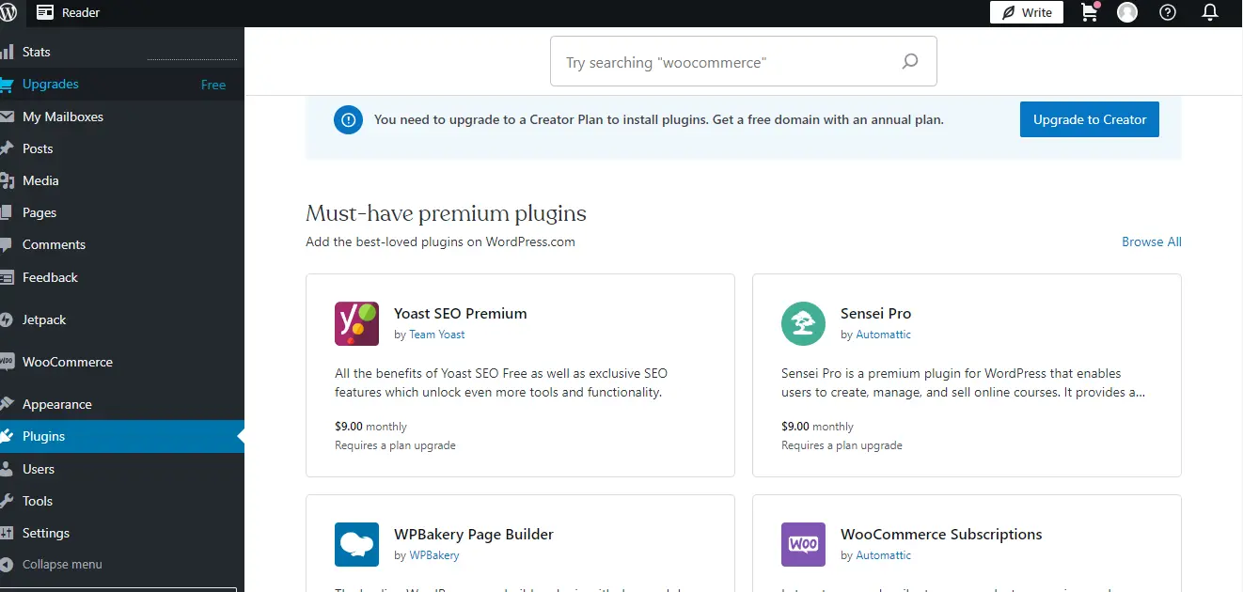Click the Pages icon in sidebar
Viewport: 1243px width, 592px height.
(x=6, y=212)
